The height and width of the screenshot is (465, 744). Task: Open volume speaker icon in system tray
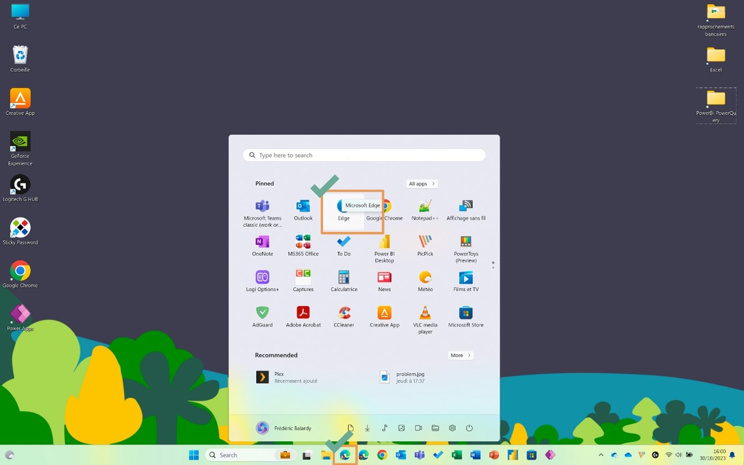[x=679, y=455]
